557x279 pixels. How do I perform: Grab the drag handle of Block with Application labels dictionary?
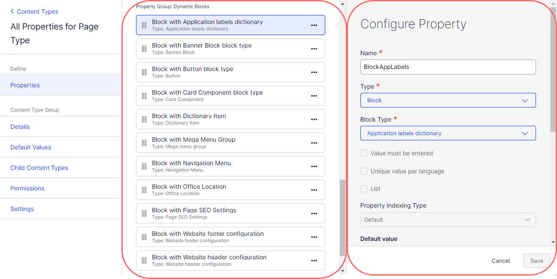(144, 25)
